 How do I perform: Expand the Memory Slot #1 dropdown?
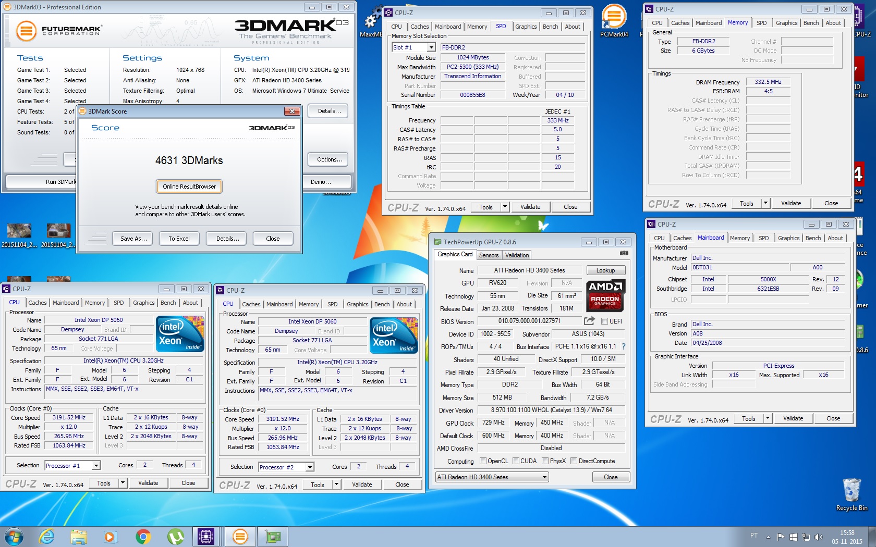coord(431,47)
